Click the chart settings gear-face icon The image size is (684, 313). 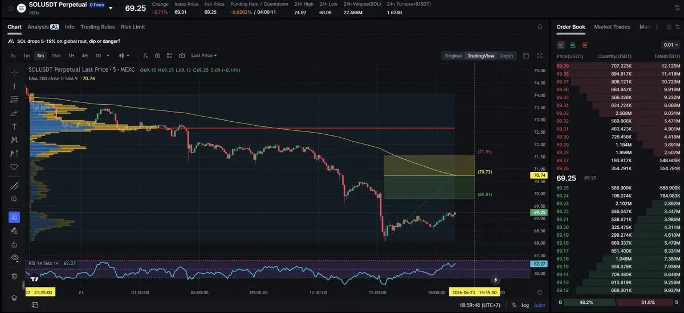[x=157, y=56]
